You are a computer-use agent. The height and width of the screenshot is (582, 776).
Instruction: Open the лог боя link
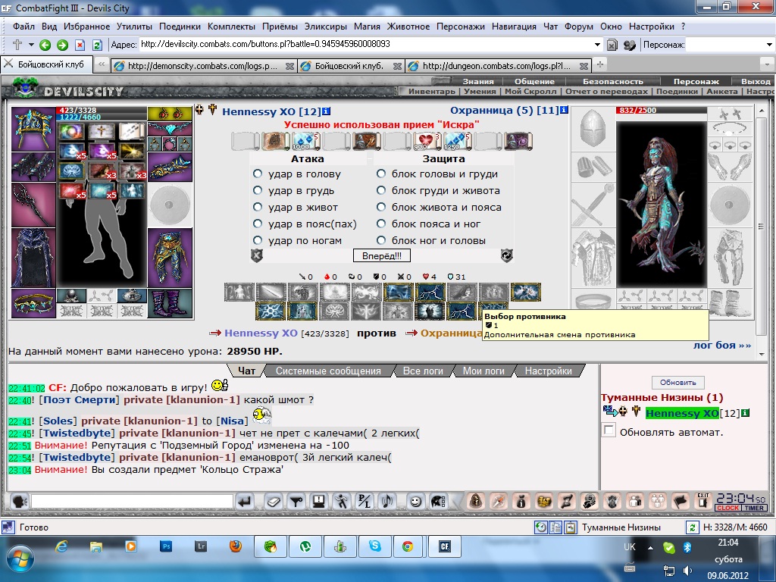coord(721,345)
